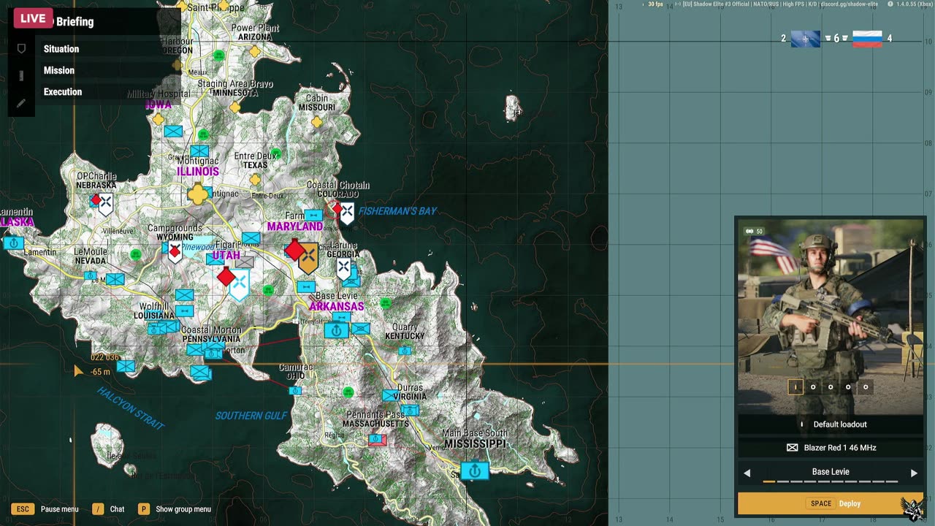Viewport: 935px width, 526px height.
Task: Open the Blazer Red 1 46 MHz group selector
Action: pos(831,448)
